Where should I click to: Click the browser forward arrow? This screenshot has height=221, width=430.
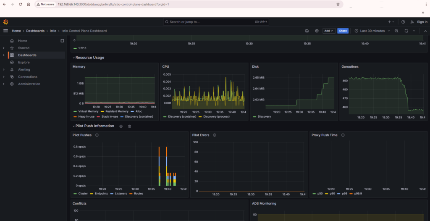tap(12, 4)
